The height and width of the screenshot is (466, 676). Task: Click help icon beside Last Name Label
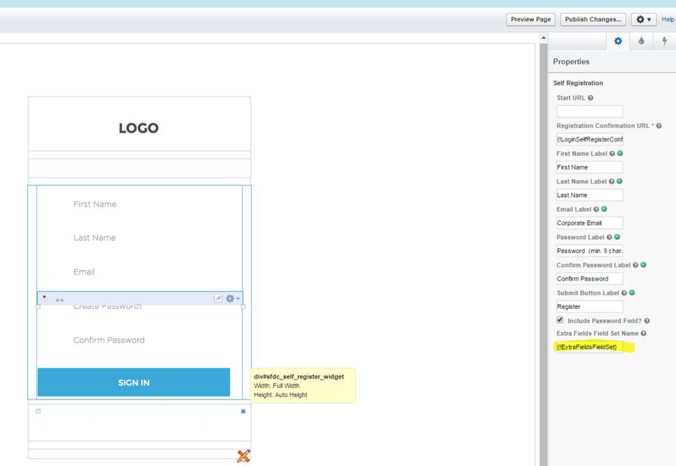tap(612, 182)
